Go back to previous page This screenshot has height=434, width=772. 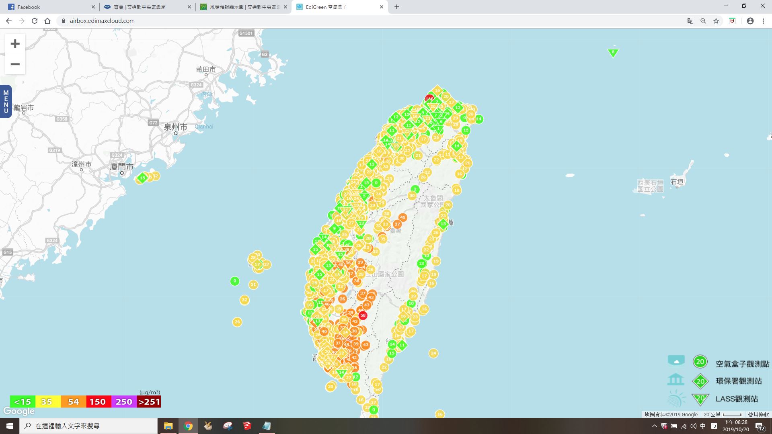[9, 21]
